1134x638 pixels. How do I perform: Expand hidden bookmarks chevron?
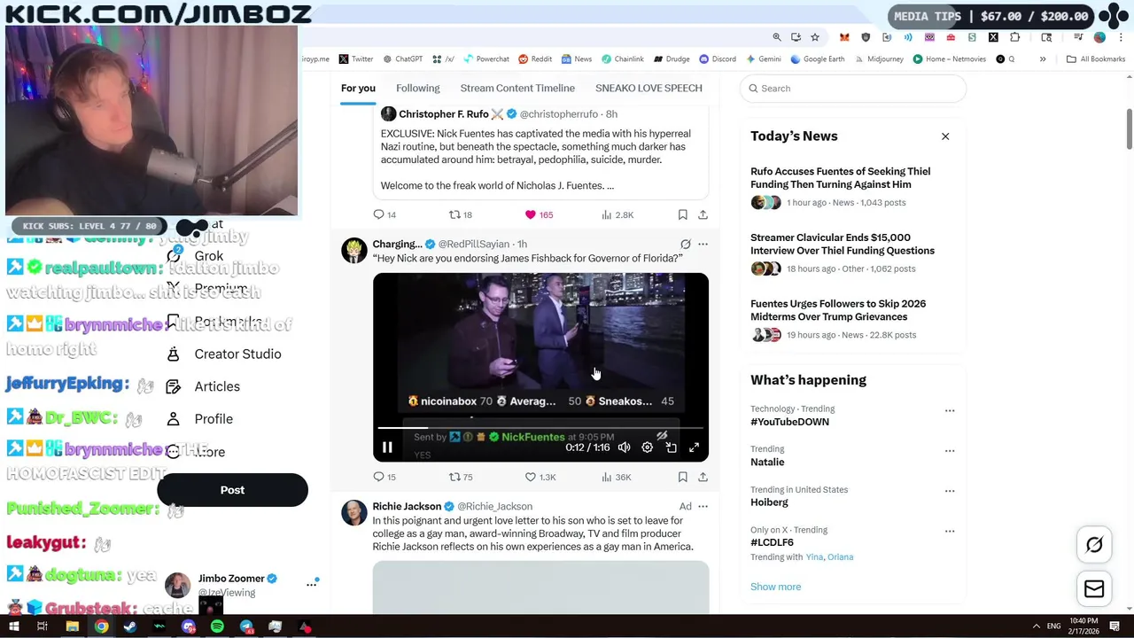tap(1043, 59)
